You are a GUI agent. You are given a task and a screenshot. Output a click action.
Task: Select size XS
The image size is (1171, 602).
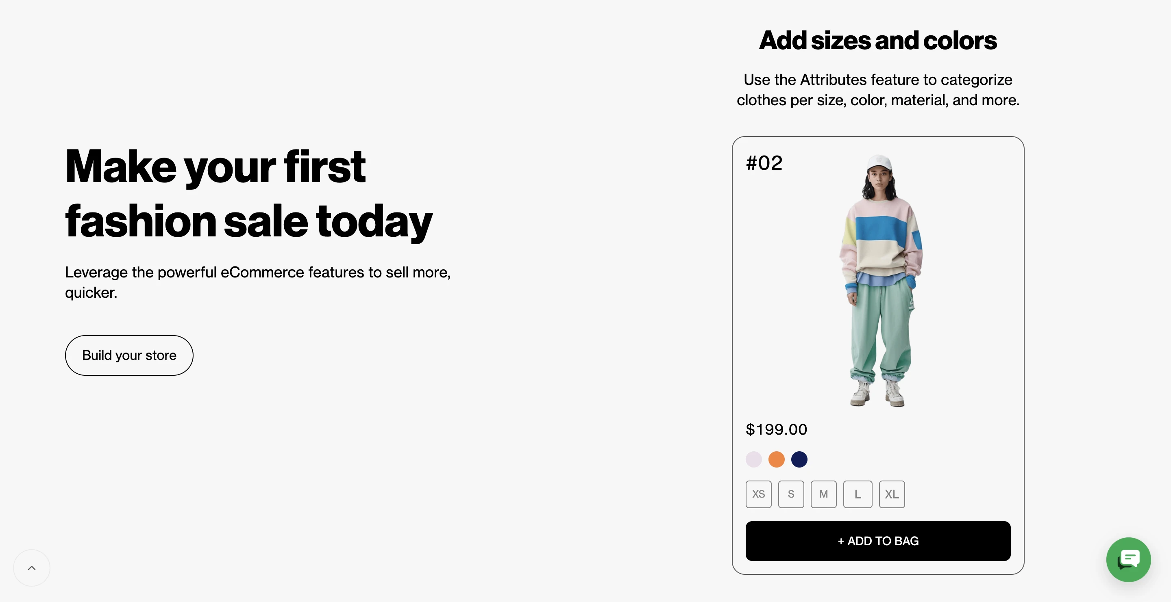(758, 494)
